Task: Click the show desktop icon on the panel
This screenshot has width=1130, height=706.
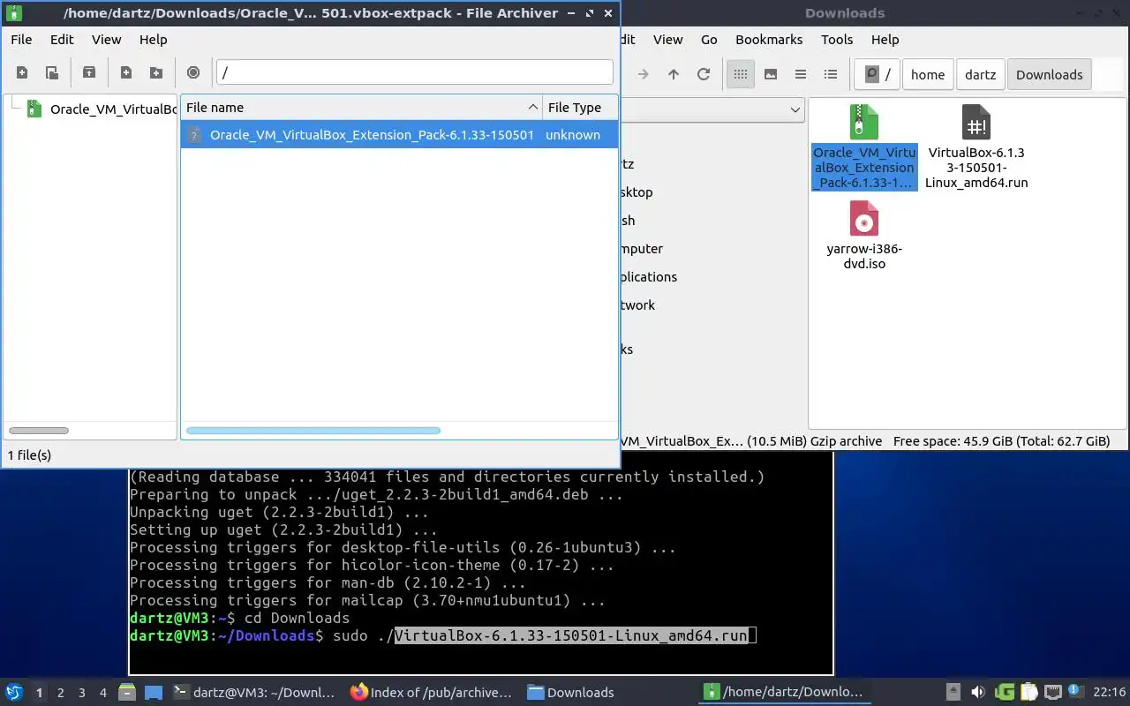Action: pos(154,693)
